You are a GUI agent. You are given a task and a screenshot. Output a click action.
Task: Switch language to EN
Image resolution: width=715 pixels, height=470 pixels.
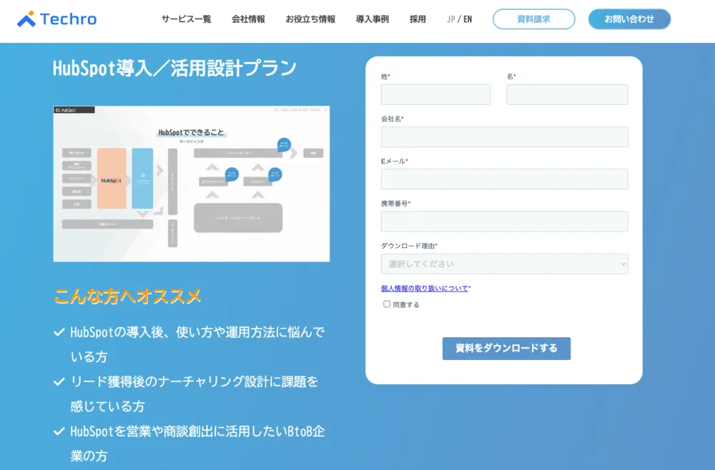(468, 19)
